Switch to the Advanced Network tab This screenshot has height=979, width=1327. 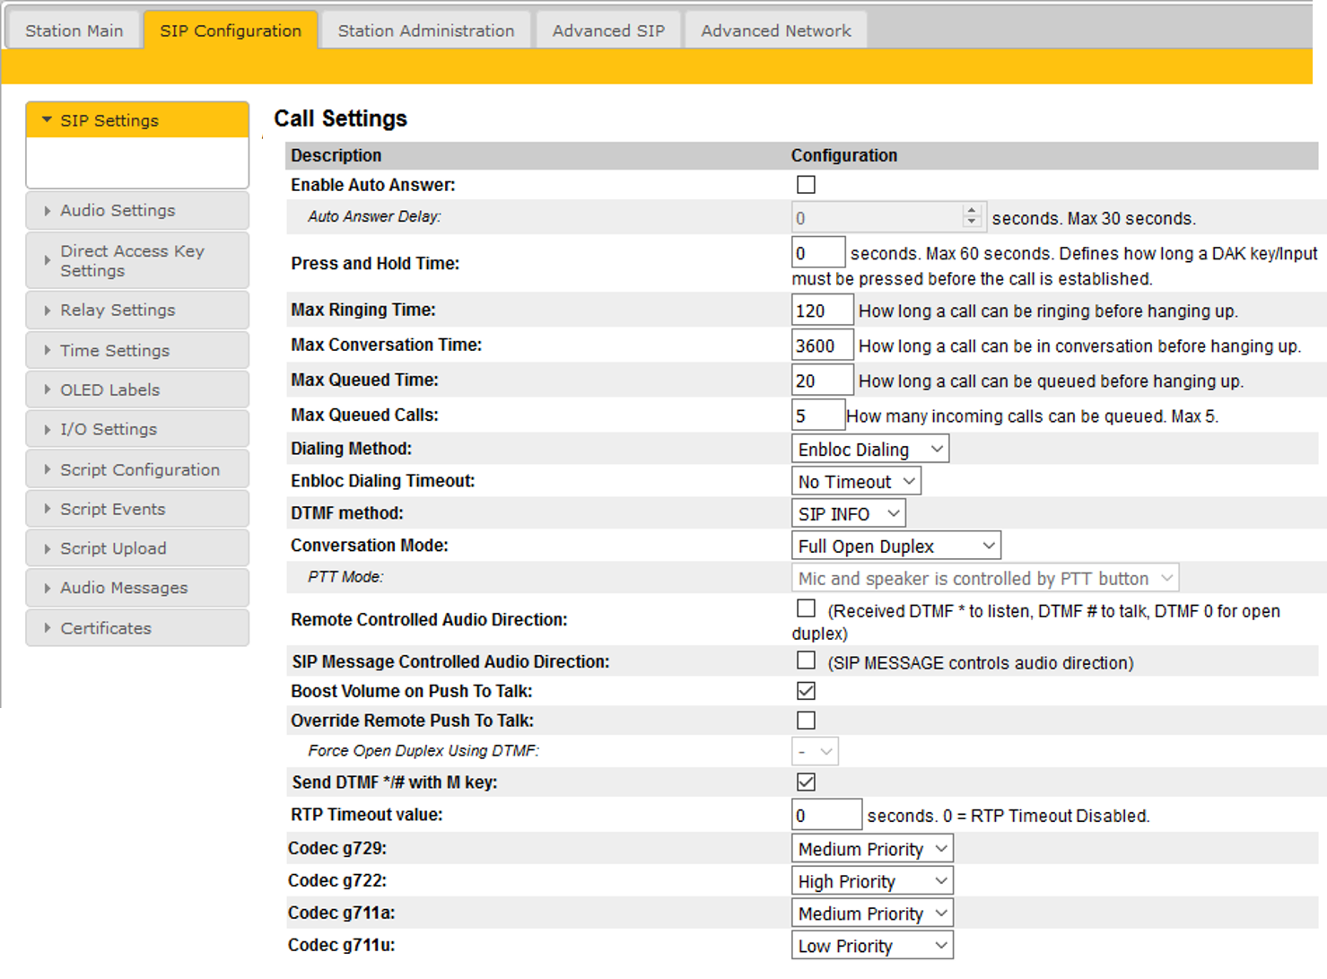coord(775,31)
